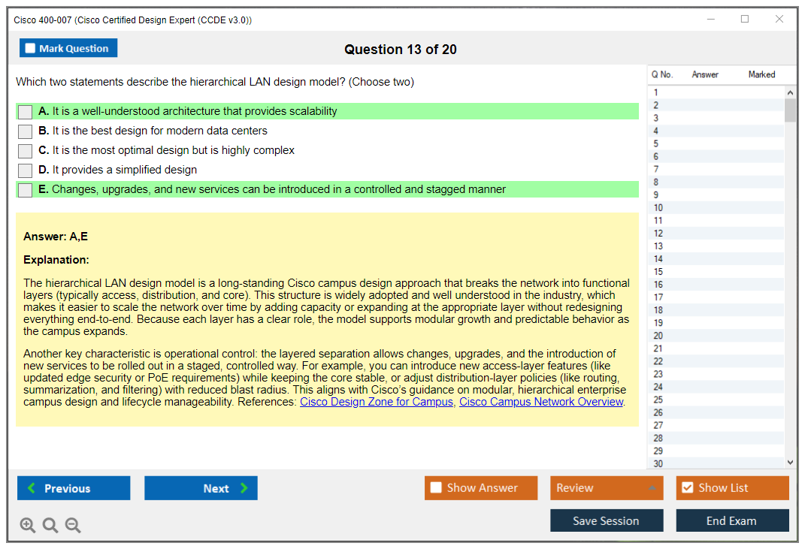Maximize the exam window
The width and height of the screenshot is (808, 552).
(745, 20)
